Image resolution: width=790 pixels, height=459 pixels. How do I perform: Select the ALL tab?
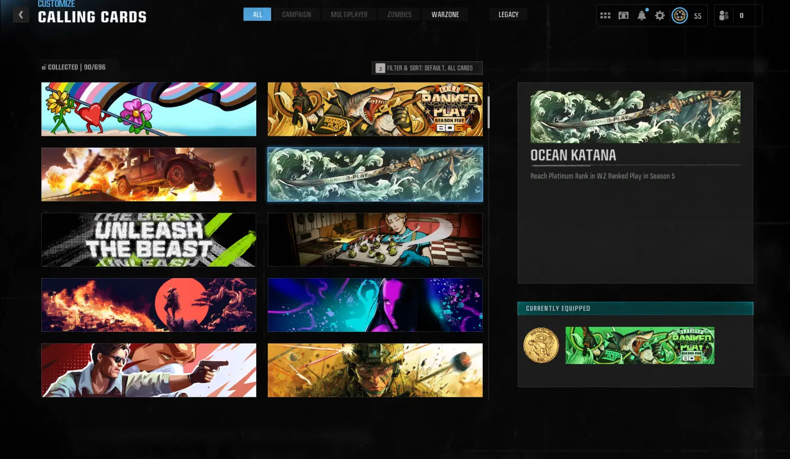point(257,14)
